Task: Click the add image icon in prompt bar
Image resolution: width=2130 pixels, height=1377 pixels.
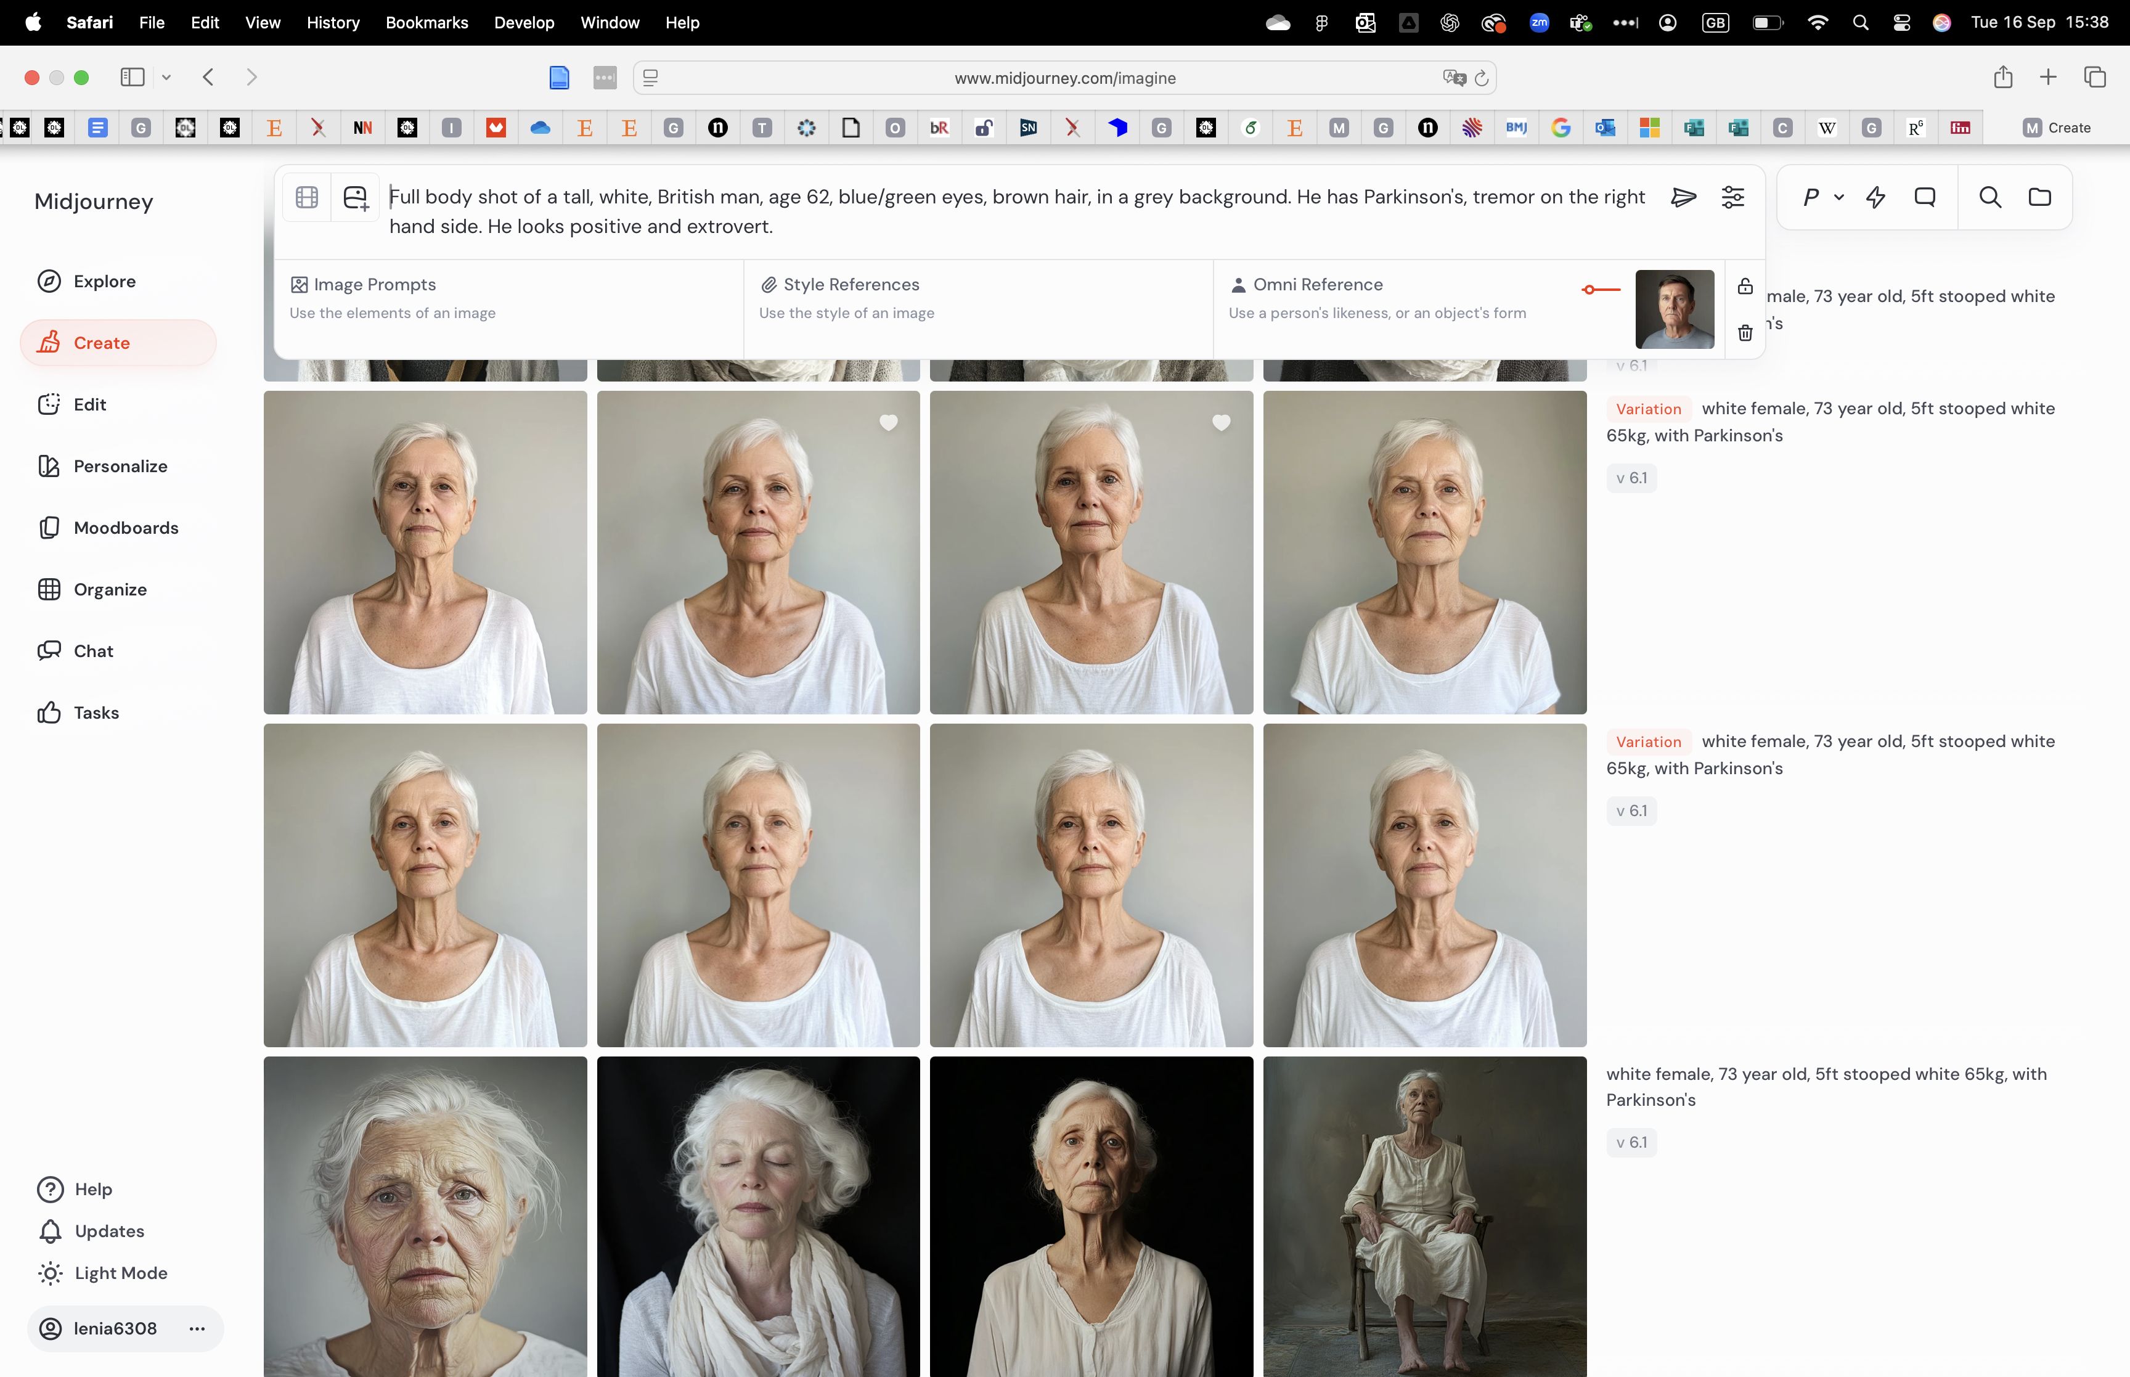Action: point(356,198)
